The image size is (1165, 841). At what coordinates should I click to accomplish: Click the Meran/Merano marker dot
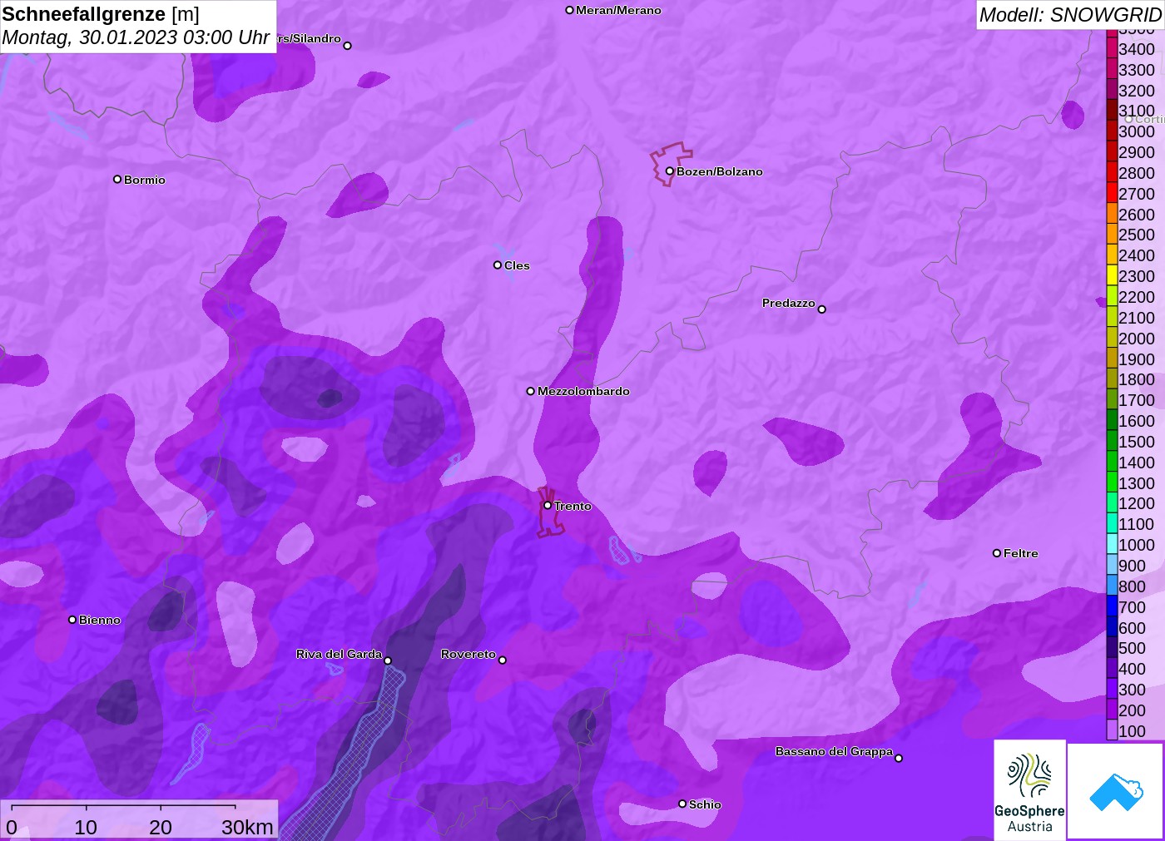[569, 10]
